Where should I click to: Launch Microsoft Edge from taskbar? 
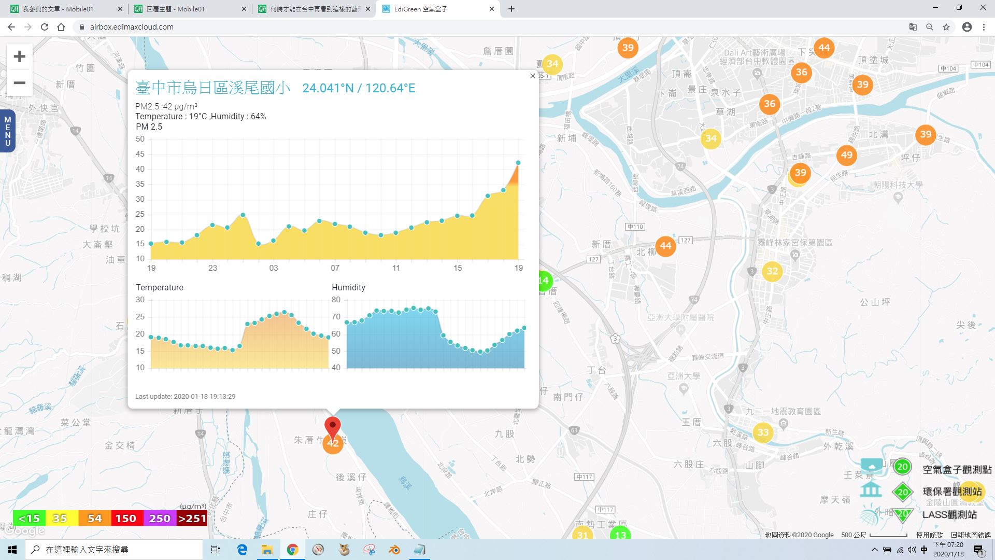click(x=242, y=550)
